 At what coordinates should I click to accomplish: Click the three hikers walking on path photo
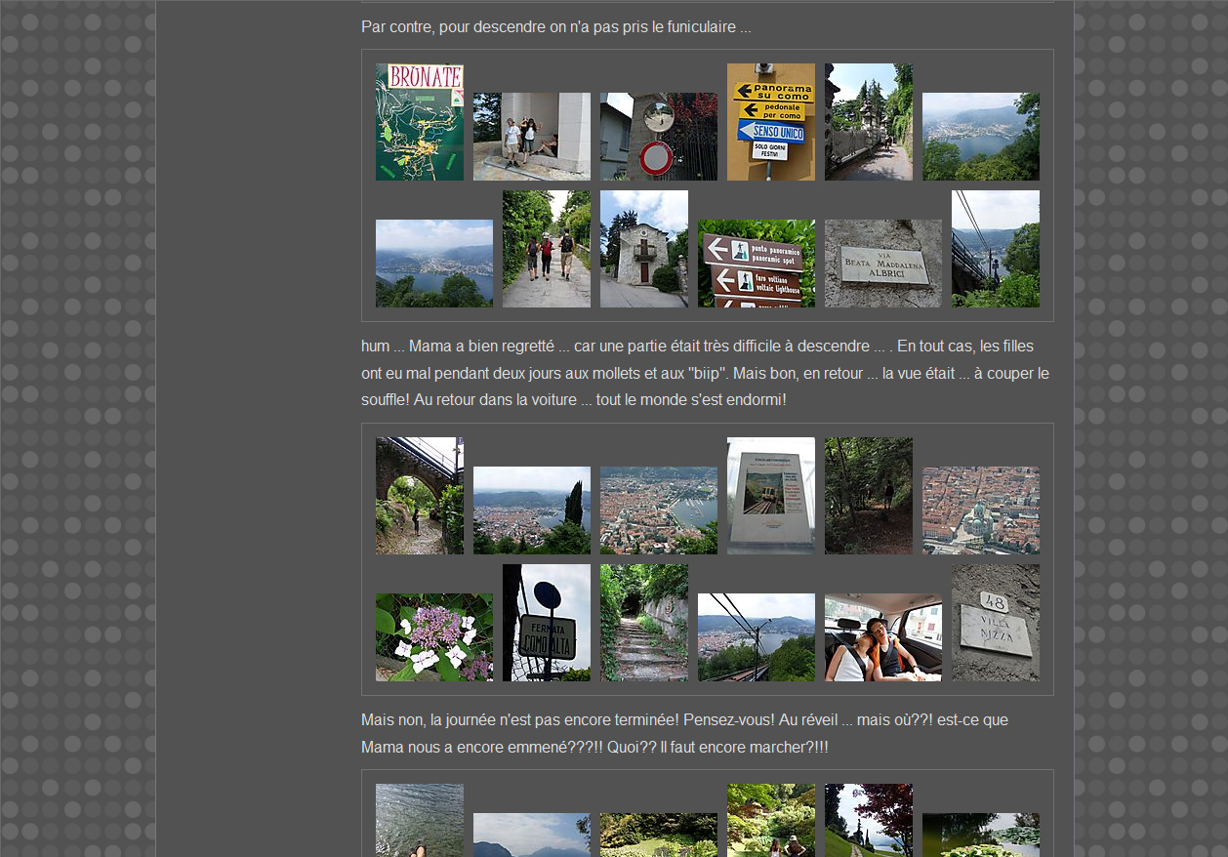coord(546,249)
